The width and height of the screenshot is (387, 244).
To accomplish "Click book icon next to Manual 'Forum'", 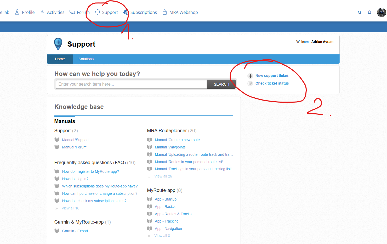I will coord(57,147).
